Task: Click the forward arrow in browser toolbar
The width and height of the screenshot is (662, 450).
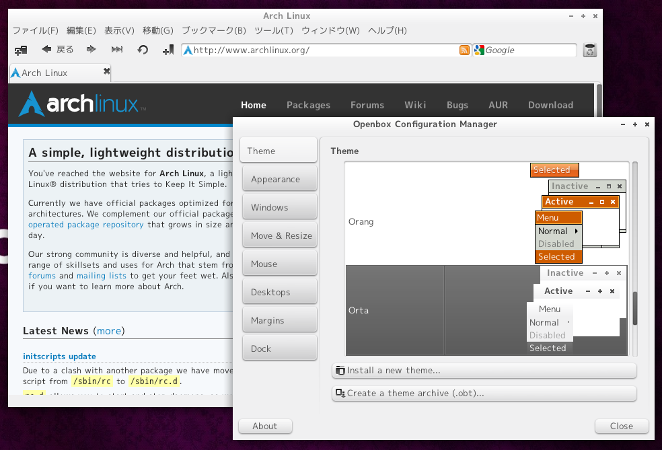Action: (91, 49)
